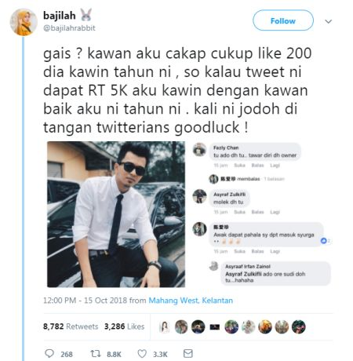Follow the bajilah account
The image size is (353, 361).
283,20
